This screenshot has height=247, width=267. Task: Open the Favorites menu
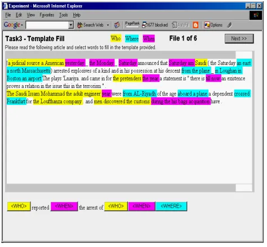point(47,15)
